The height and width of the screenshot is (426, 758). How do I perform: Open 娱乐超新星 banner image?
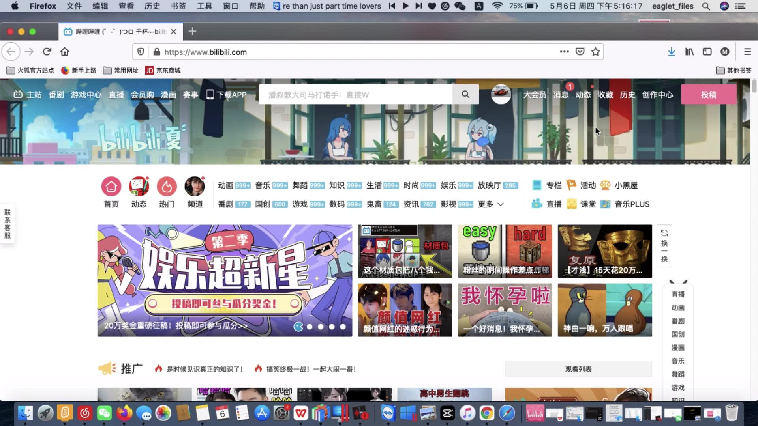click(x=225, y=280)
